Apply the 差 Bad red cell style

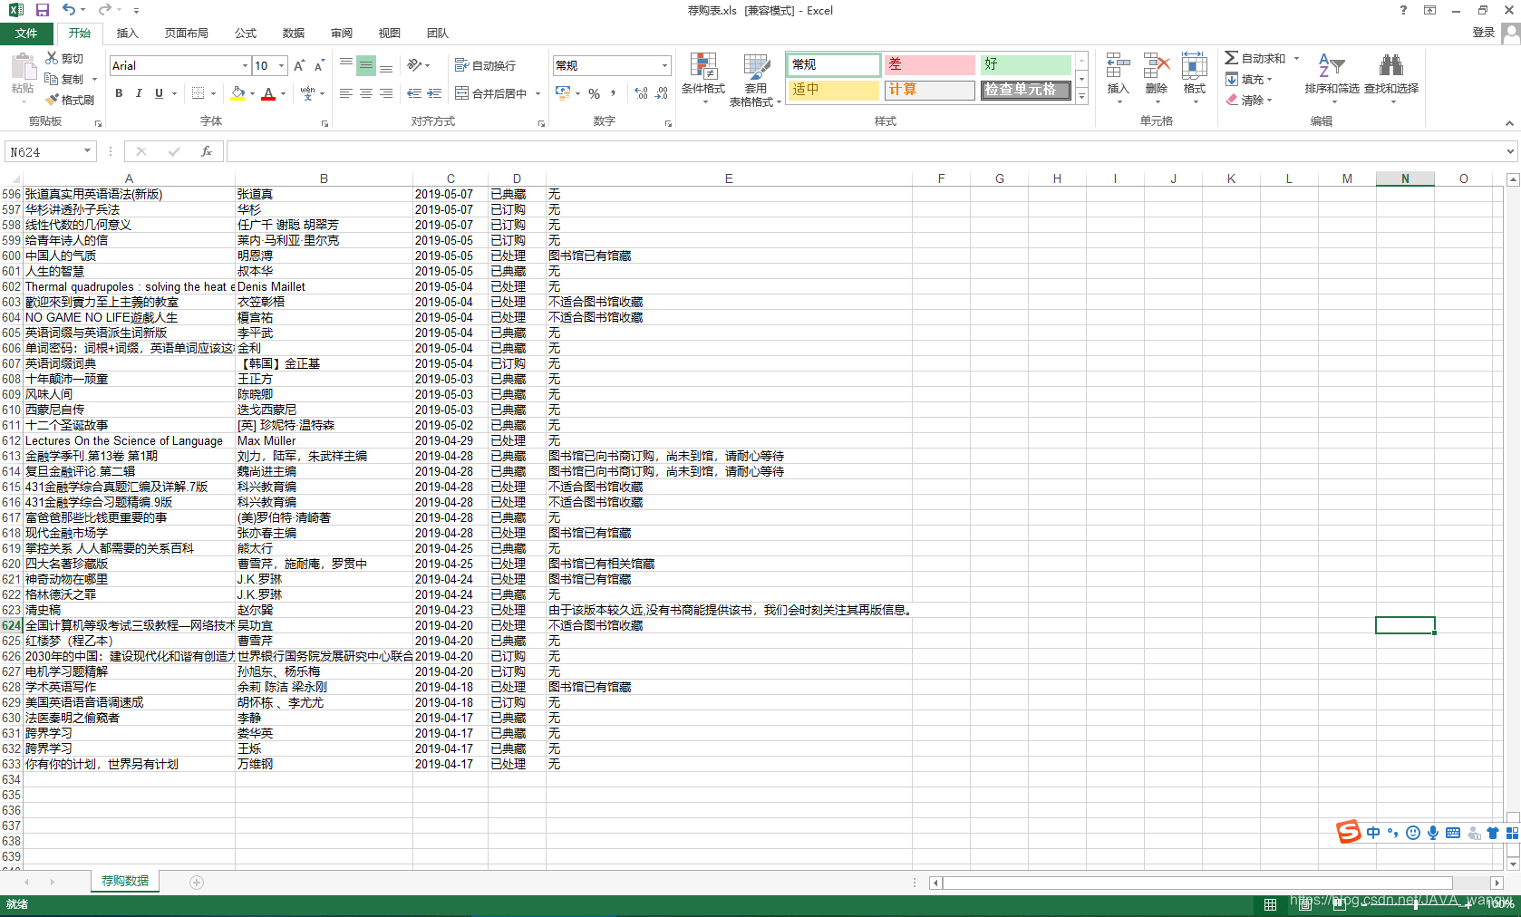929,64
